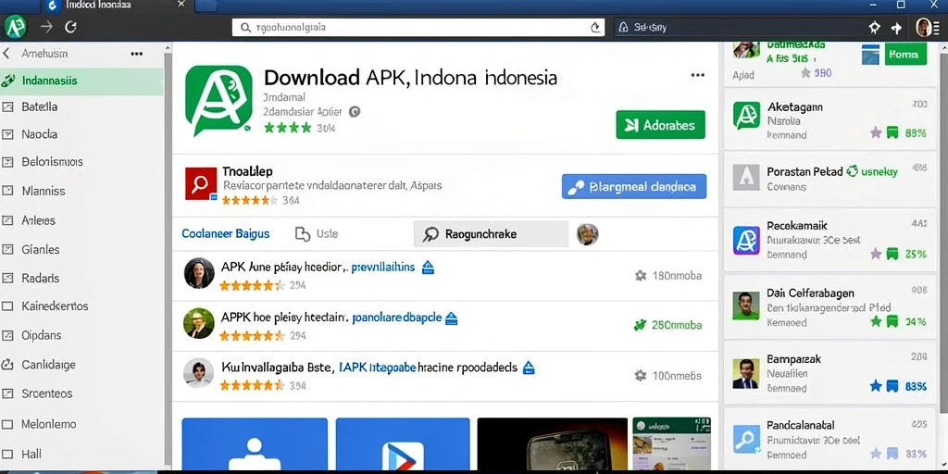Open the dark phone screenshot thumbnail
Image resolution: width=948 pixels, height=474 pixels.
552,445
